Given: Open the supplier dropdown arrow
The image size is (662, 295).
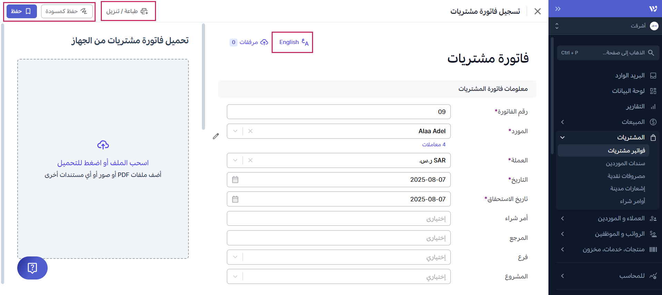Looking at the screenshot, I should click(x=235, y=131).
